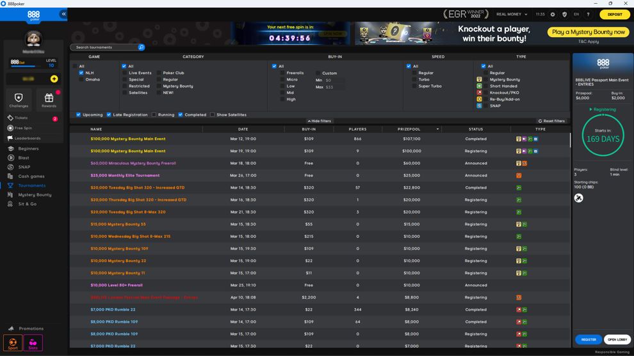
Task: Click the Open Lobby button
Action: click(x=617, y=339)
